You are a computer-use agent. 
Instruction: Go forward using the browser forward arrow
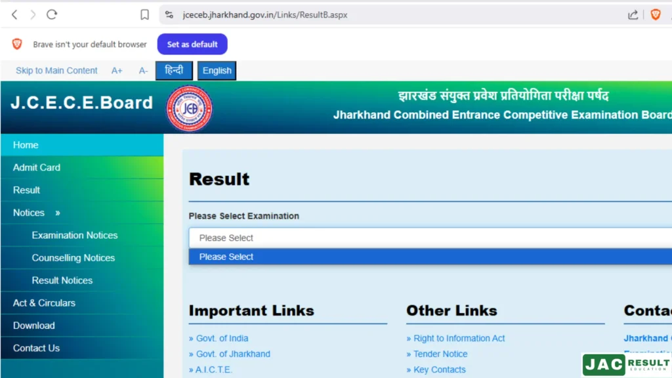[33, 15]
